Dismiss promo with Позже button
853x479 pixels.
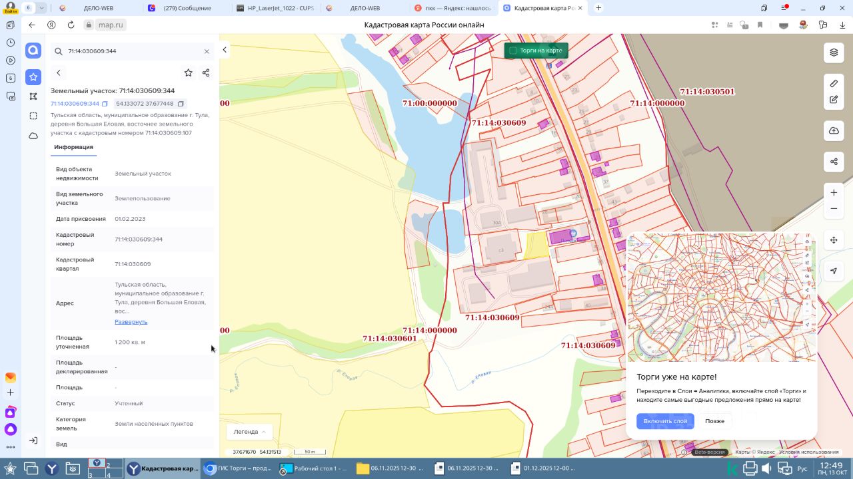[x=714, y=421]
